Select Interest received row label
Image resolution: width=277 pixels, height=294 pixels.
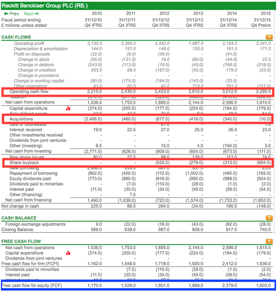point(26,130)
